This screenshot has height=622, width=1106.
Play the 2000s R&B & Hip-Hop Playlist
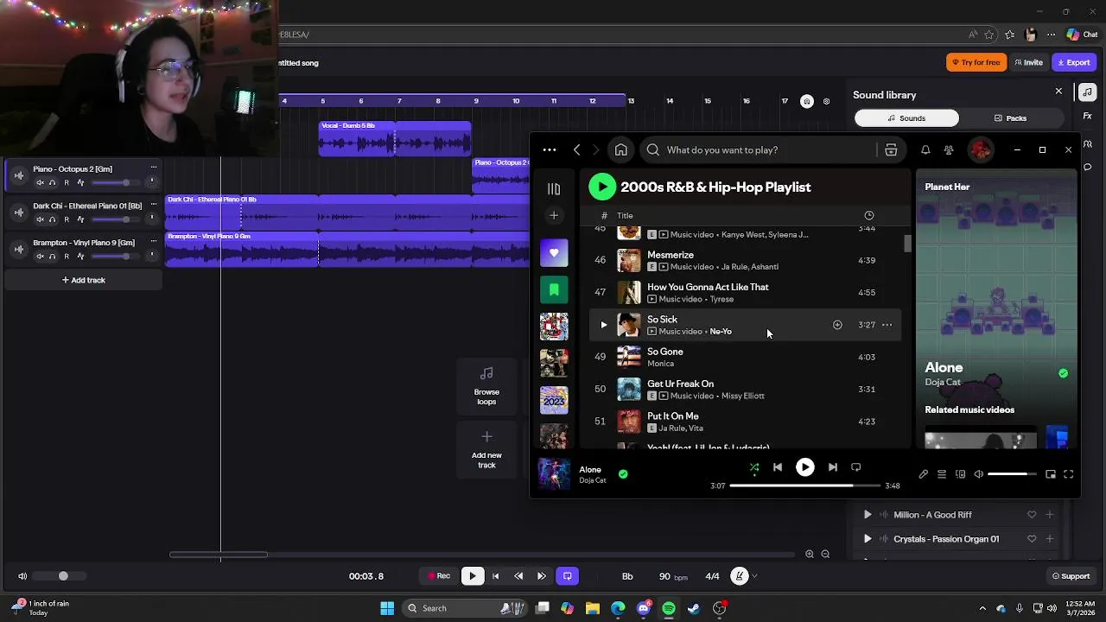click(602, 187)
